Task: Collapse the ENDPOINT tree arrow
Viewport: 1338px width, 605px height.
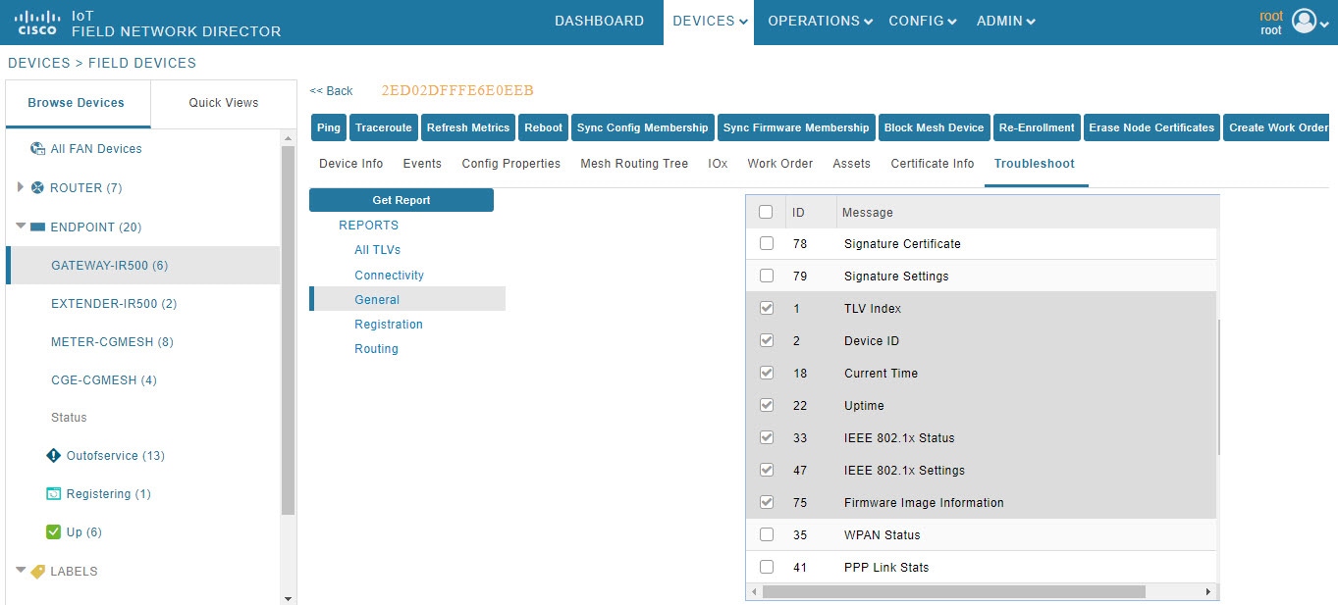Action: [21, 227]
